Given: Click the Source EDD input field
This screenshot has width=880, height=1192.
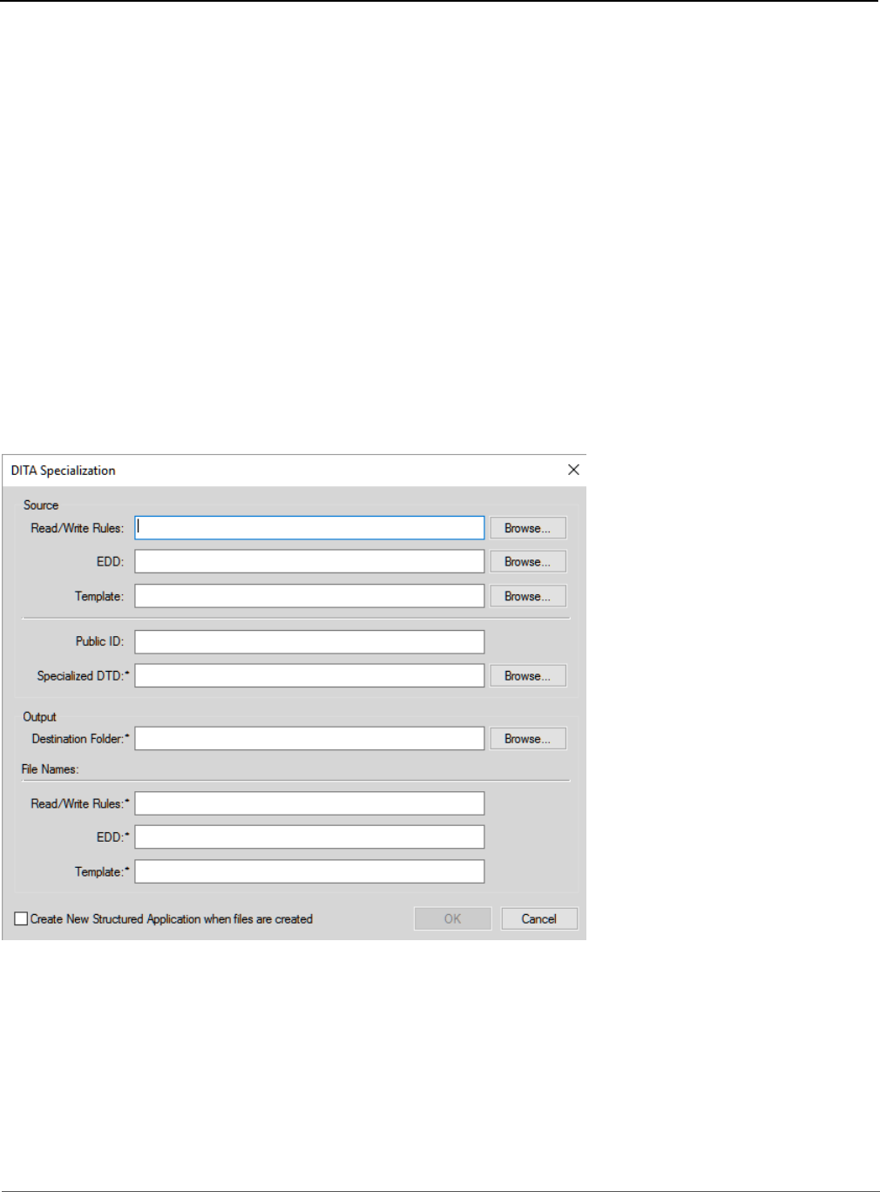Looking at the screenshot, I should pyautogui.click(x=309, y=562).
